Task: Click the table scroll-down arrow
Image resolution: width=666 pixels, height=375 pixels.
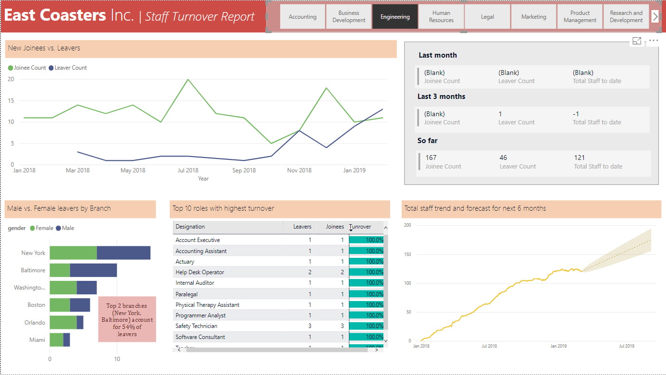Action: coord(385,340)
